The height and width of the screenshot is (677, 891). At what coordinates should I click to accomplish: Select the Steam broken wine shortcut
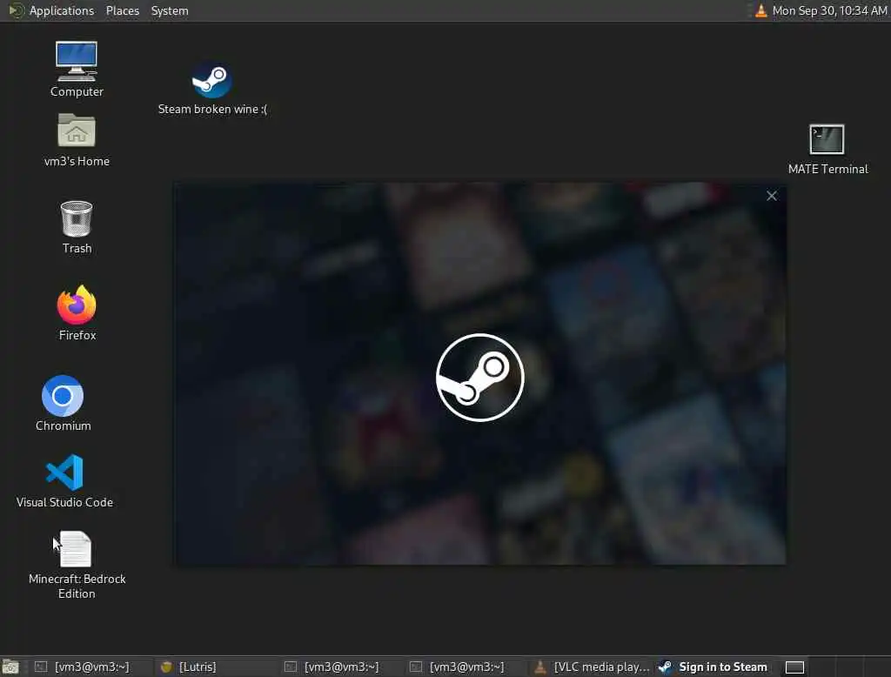212,88
